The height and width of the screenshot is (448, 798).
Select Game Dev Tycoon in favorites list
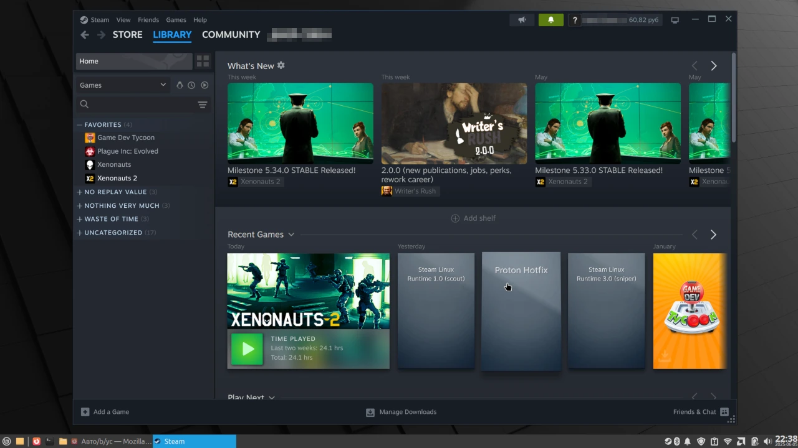click(x=126, y=138)
